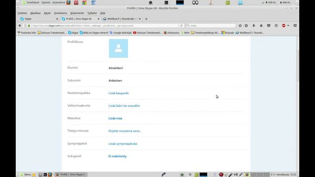Open the folder icon in bottom panel

[34, 175]
